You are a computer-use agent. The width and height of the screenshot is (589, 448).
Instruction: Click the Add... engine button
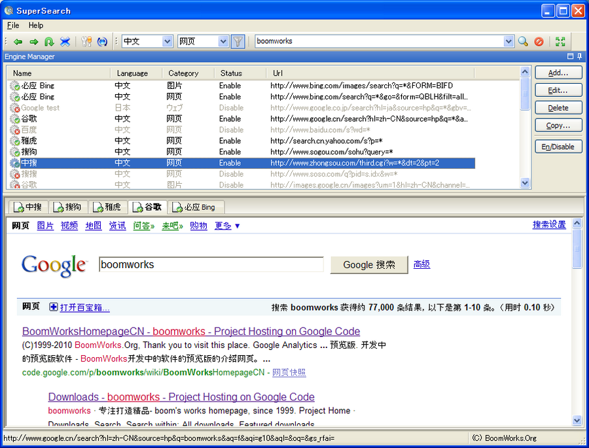pyautogui.click(x=558, y=73)
